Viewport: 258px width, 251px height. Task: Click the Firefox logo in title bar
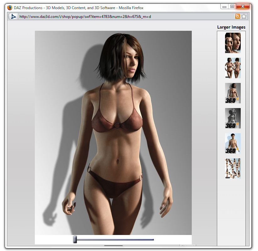click(10, 8)
